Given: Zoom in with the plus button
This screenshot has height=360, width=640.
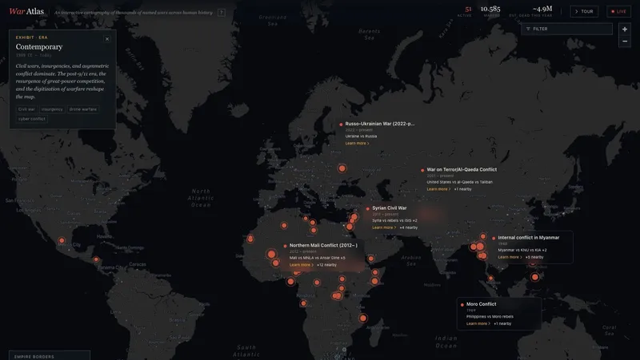Looking at the screenshot, I should click(625, 30).
